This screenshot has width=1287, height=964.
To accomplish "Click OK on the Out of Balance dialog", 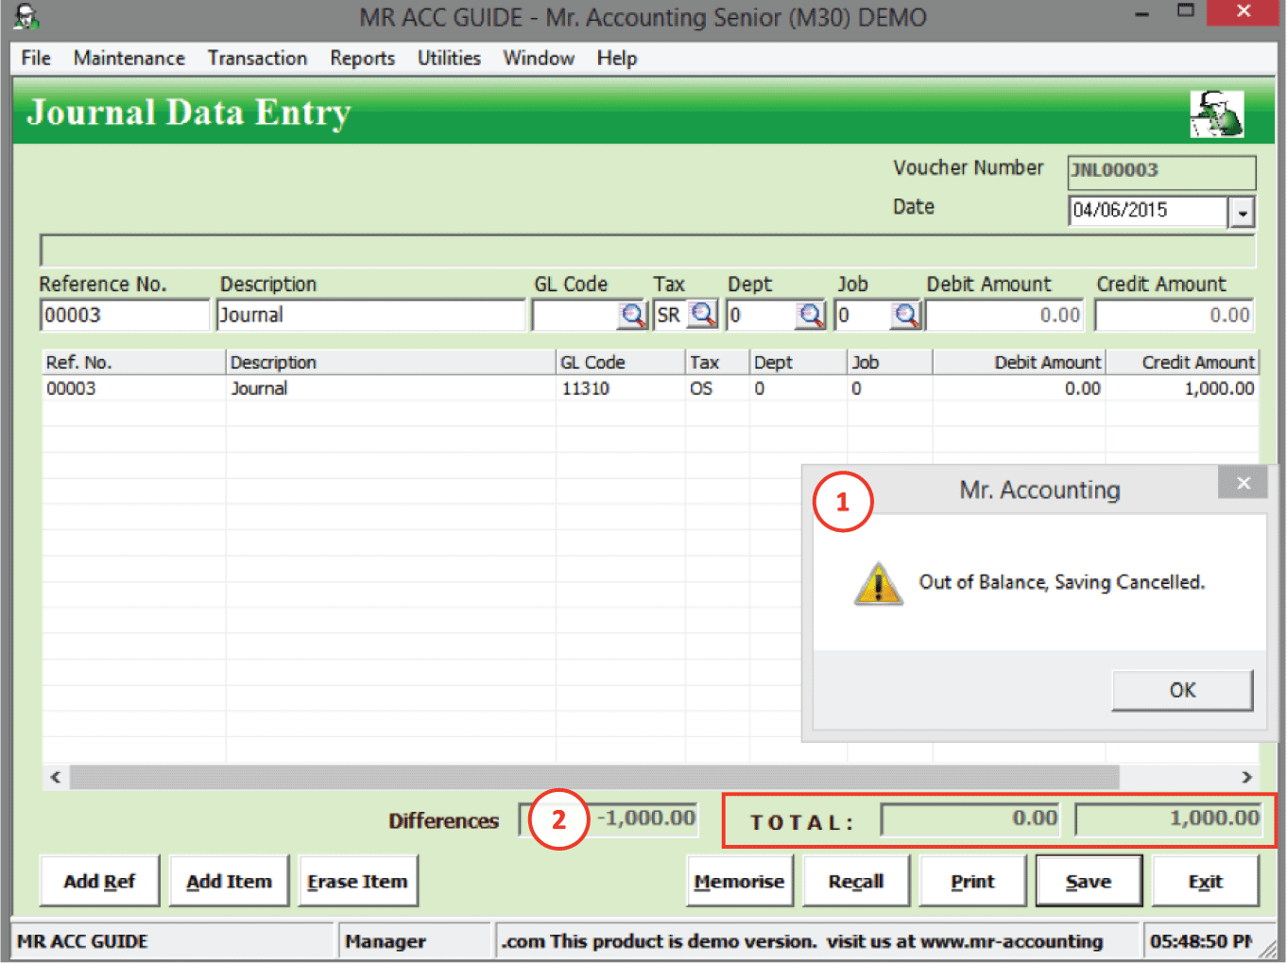I will (1182, 690).
